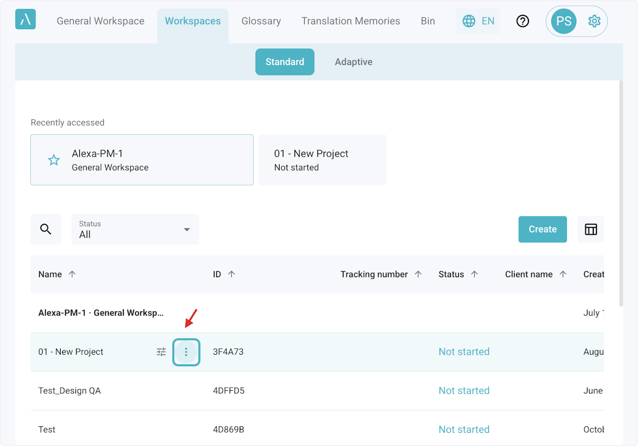Open the Glossary tab
Image resolution: width=638 pixels, height=446 pixels.
point(261,21)
